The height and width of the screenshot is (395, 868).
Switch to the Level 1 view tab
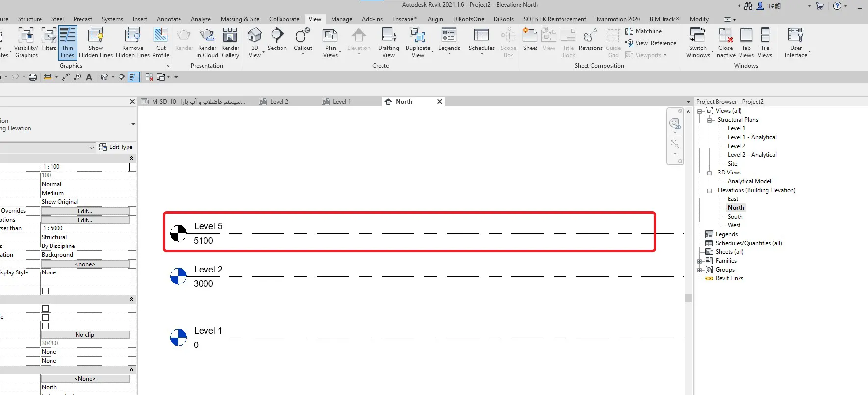(342, 101)
